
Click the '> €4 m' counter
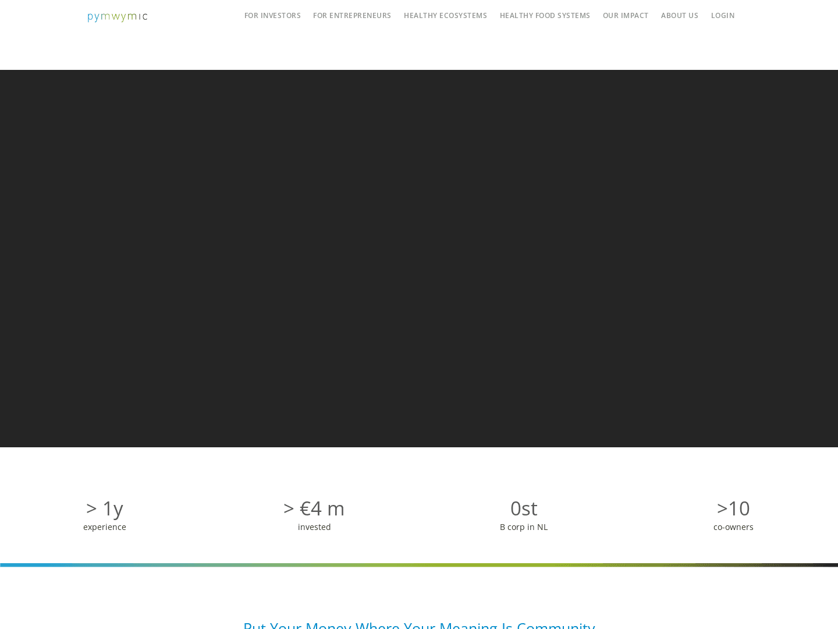(x=314, y=508)
